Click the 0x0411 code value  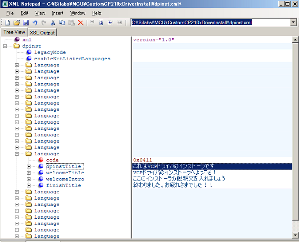143,160
